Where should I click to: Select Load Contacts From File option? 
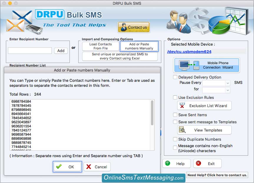coord(101,46)
